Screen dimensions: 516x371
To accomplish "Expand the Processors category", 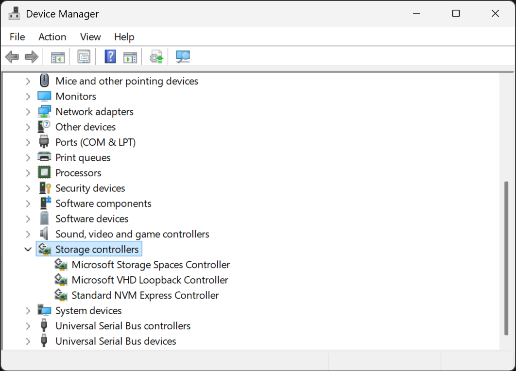I will (28, 173).
